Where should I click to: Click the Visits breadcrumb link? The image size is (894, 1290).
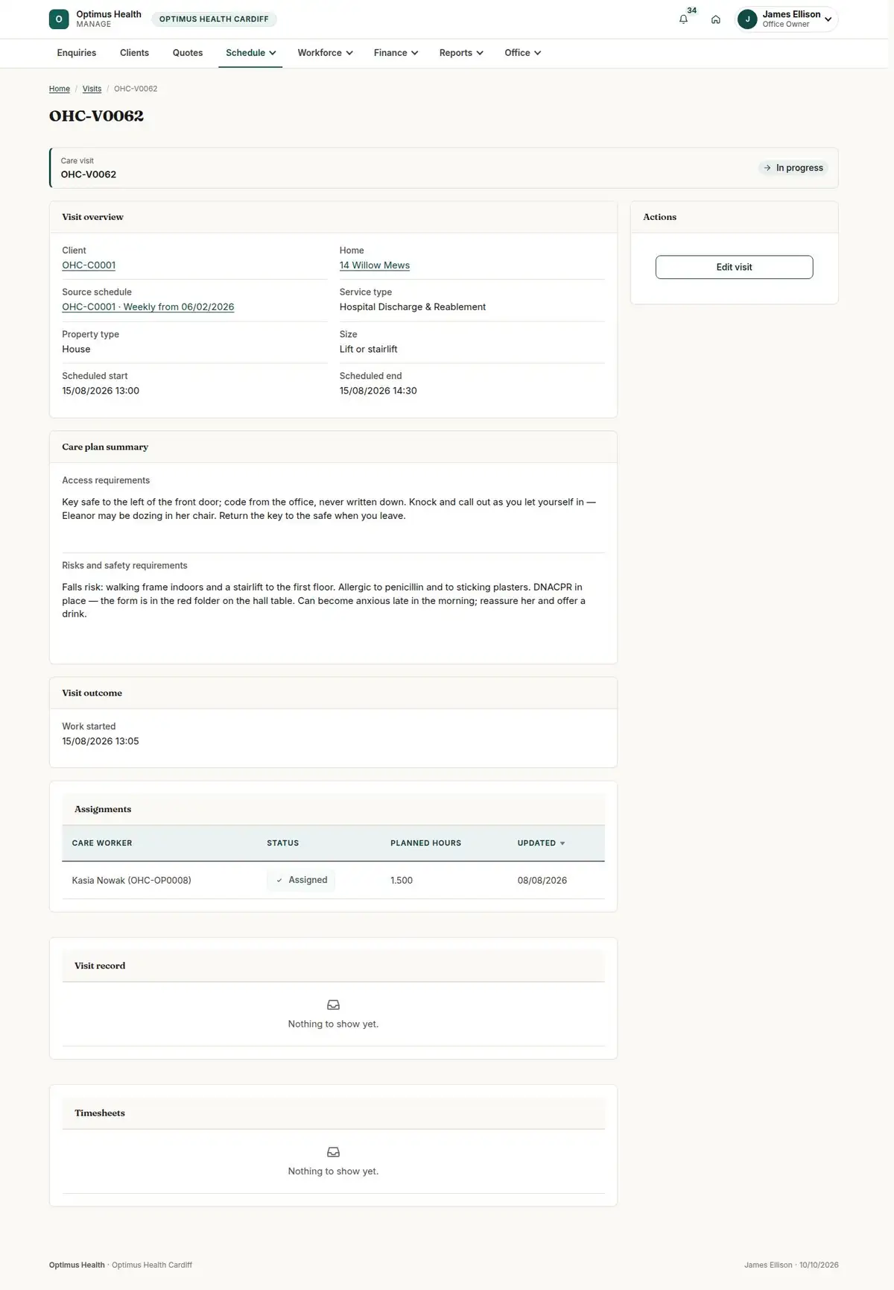(92, 89)
